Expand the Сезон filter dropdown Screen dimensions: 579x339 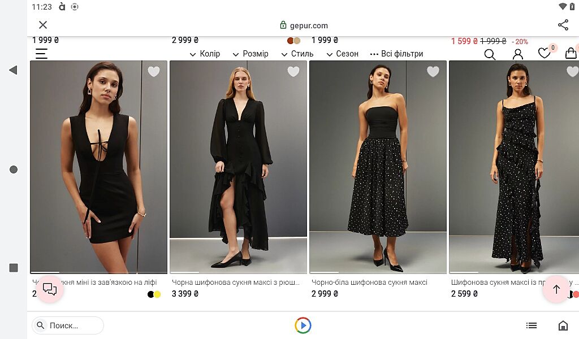(342, 54)
